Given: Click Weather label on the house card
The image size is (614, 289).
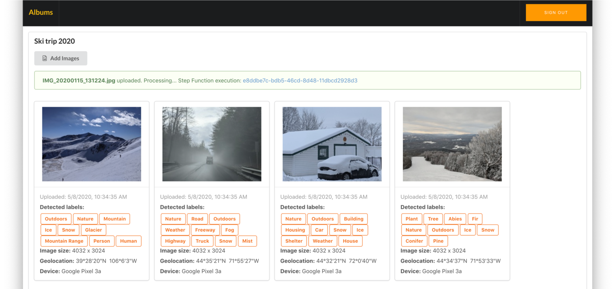Looking at the screenshot, I should point(323,241).
